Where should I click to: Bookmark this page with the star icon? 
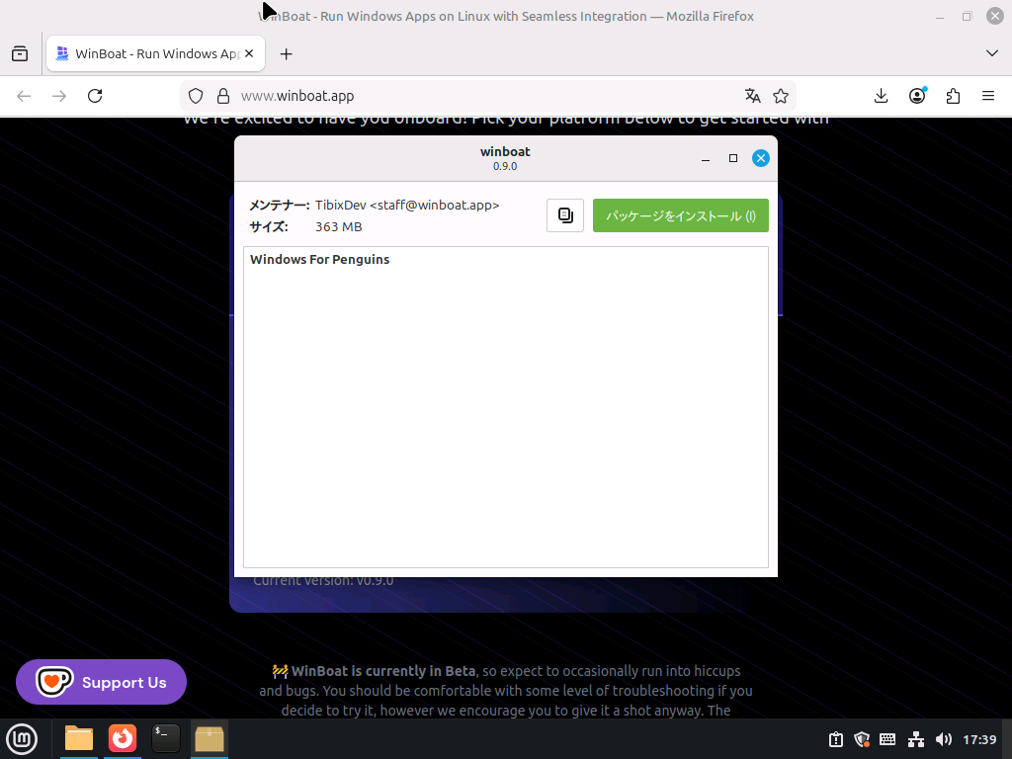781,96
